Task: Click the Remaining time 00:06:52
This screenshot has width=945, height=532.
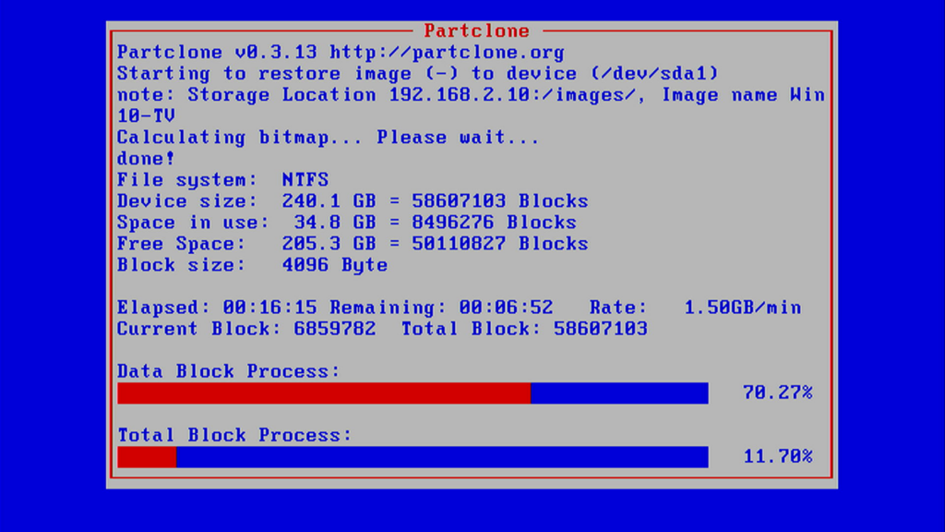Action: coord(506,308)
